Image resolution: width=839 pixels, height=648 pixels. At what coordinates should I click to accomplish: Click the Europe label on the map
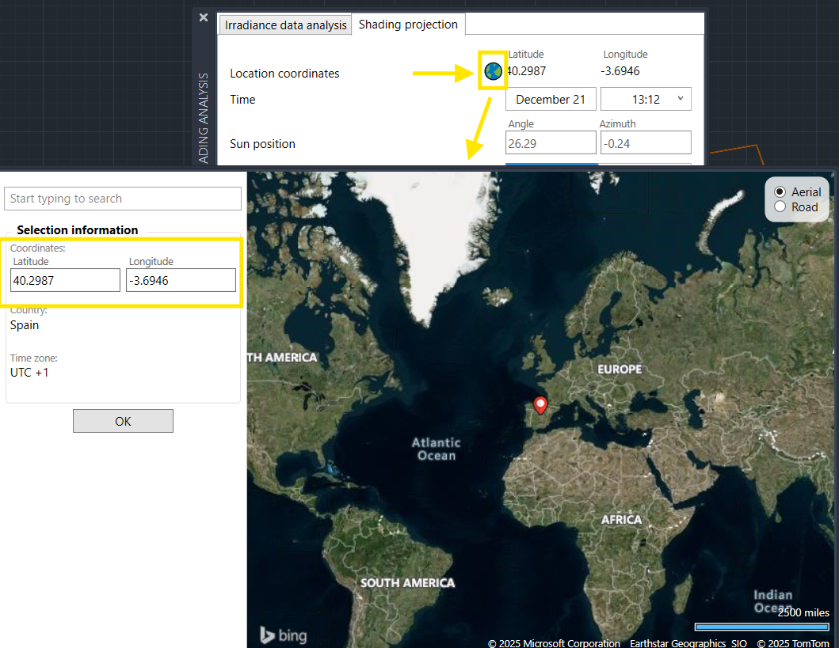(620, 369)
